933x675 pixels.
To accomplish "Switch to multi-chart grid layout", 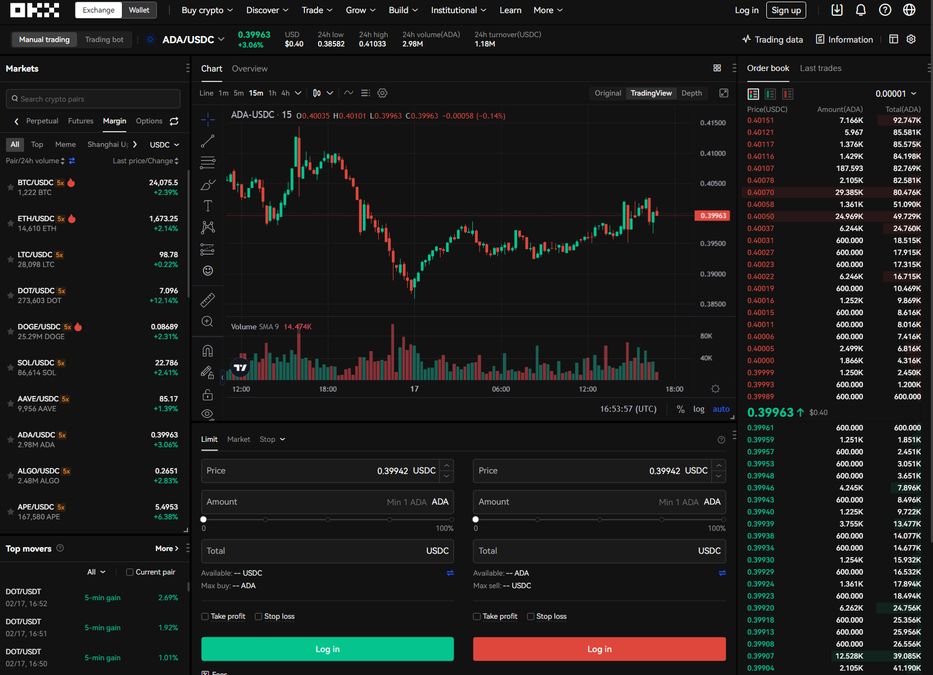I will coord(717,68).
